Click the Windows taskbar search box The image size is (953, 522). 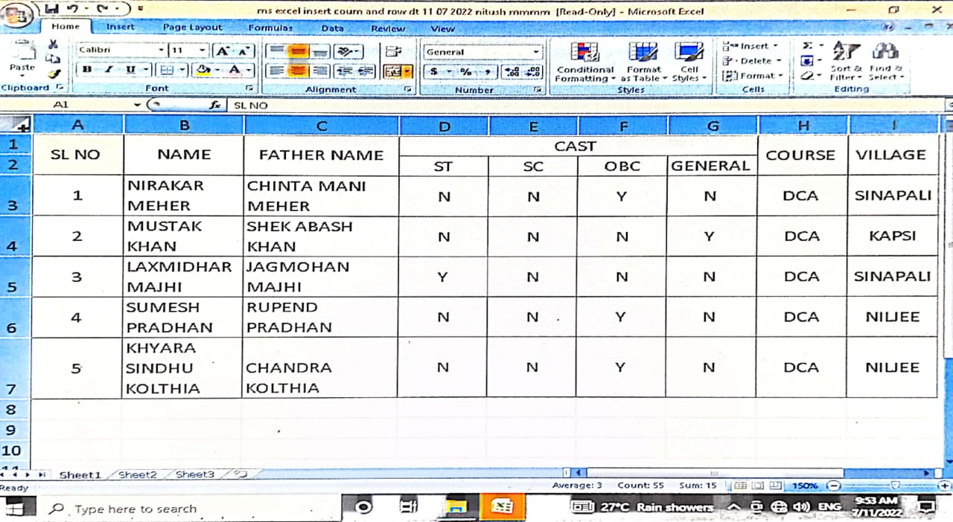pos(134,509)
